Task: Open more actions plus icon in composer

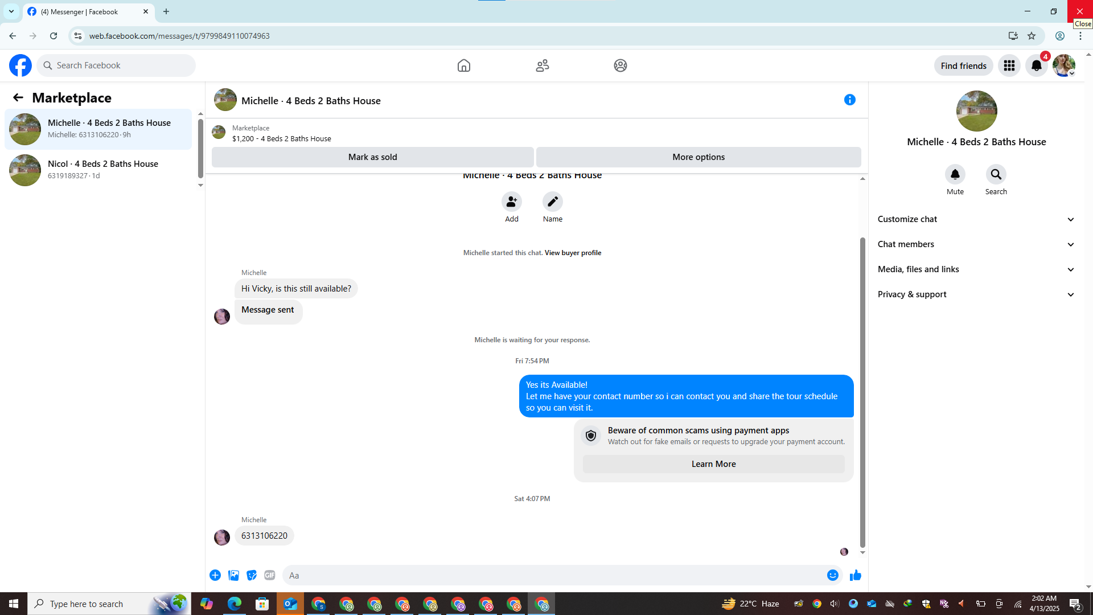Action: pyautogui.click(x=215, y=575)
